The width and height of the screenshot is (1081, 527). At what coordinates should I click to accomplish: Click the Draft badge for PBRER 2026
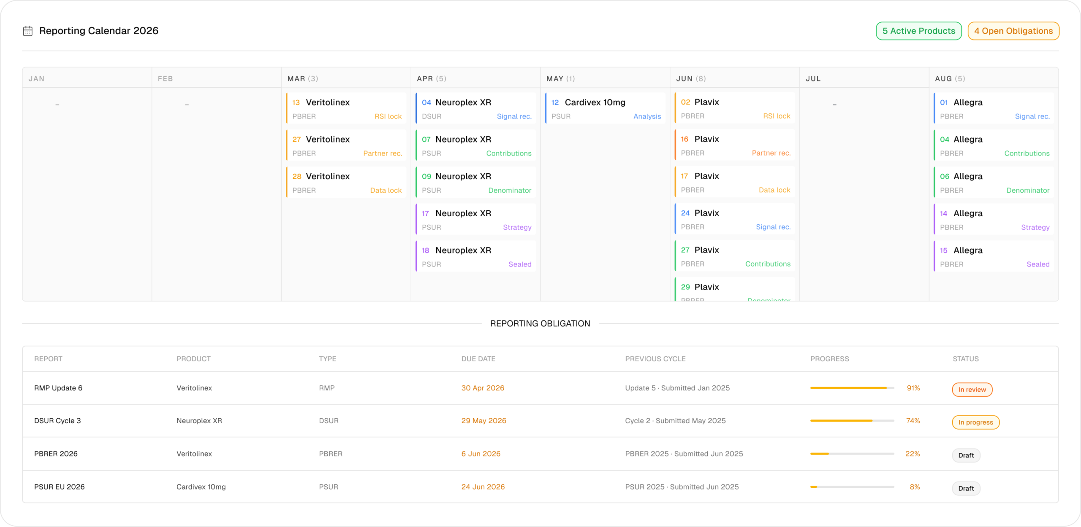(966, 455)
